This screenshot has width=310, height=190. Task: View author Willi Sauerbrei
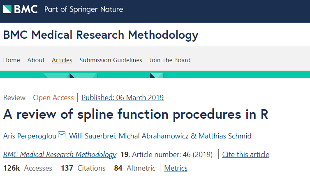pos(92,136)
